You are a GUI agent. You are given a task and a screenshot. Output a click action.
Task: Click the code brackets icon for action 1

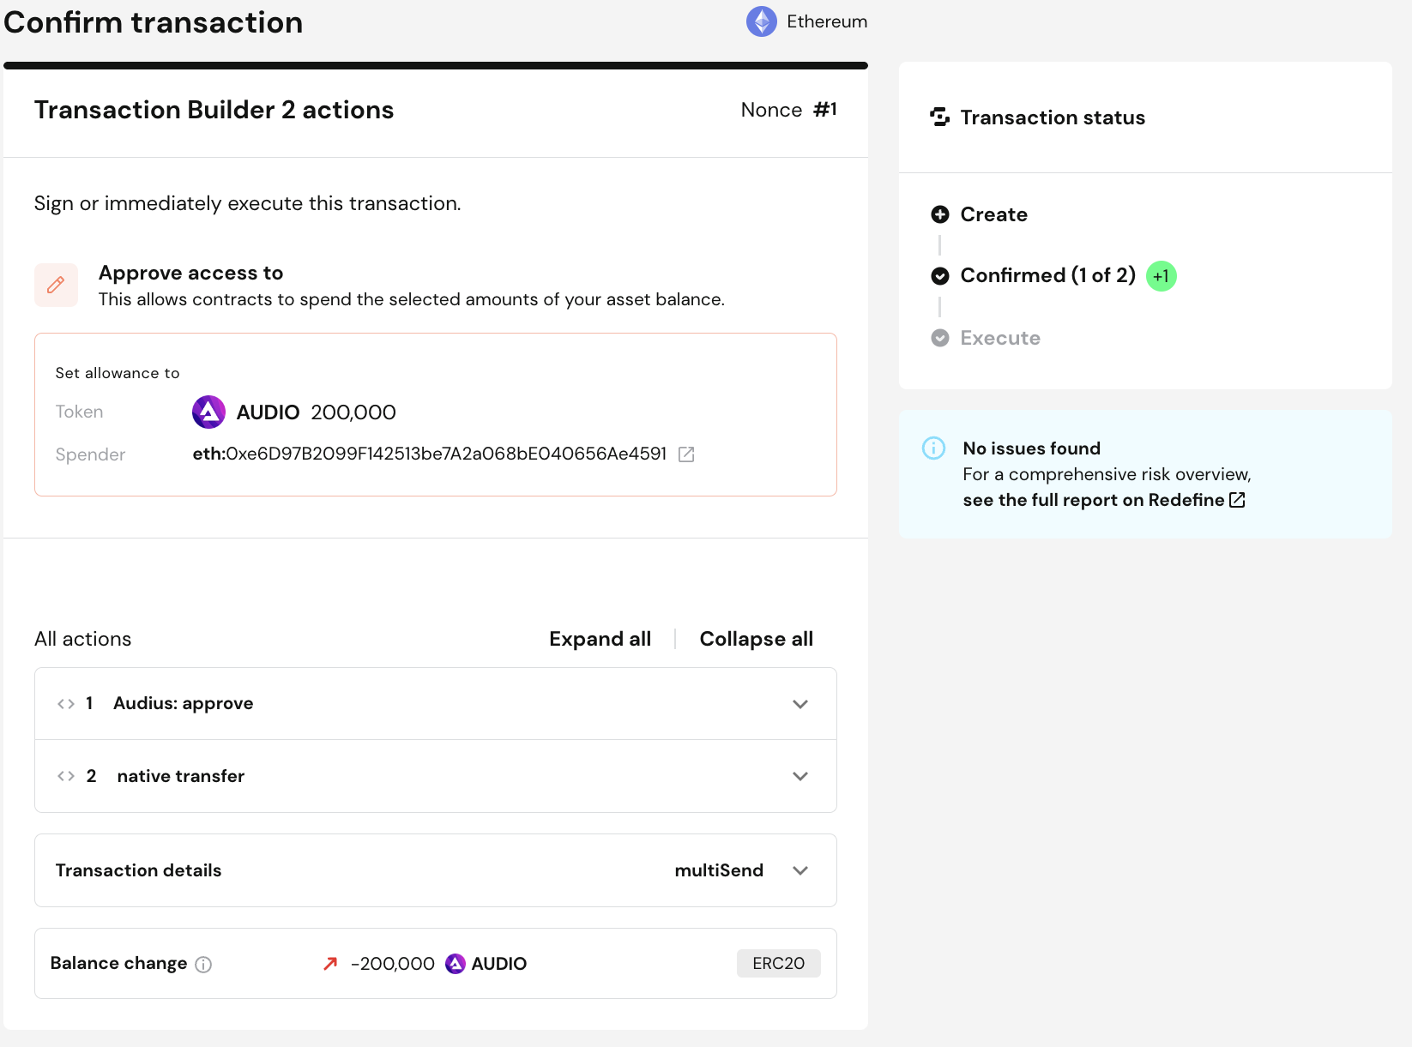(66, 704)
